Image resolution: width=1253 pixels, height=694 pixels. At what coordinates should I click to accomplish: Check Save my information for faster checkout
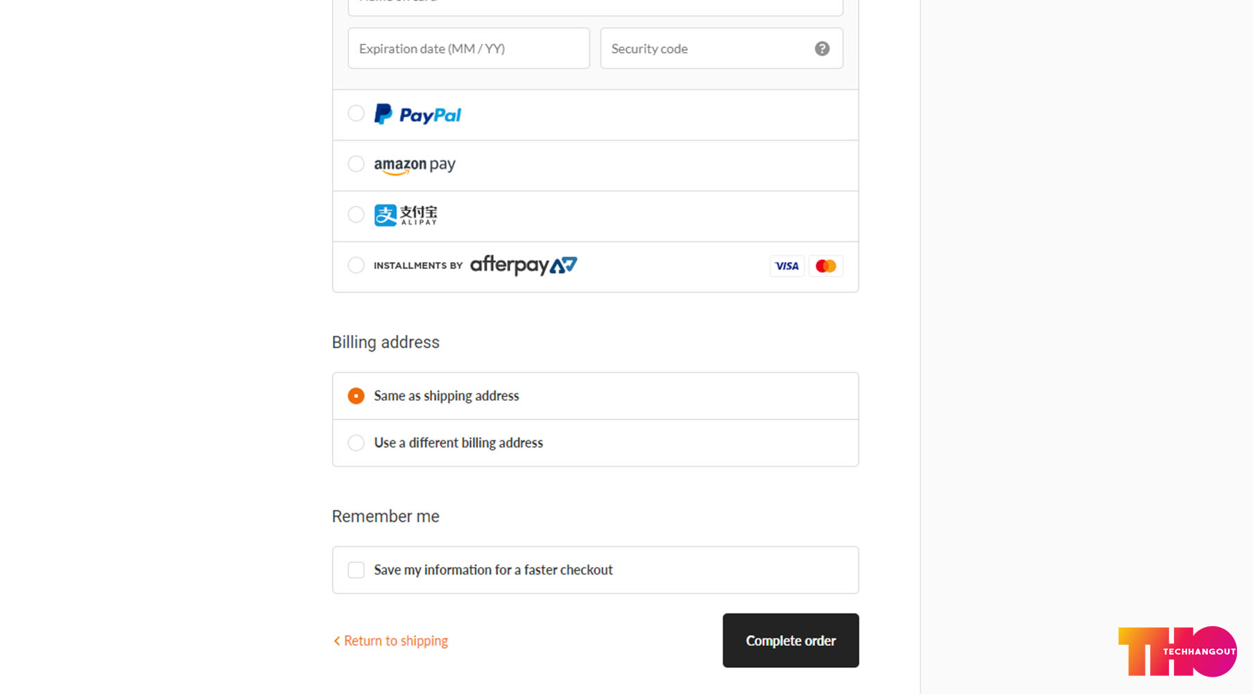(356, 570)
